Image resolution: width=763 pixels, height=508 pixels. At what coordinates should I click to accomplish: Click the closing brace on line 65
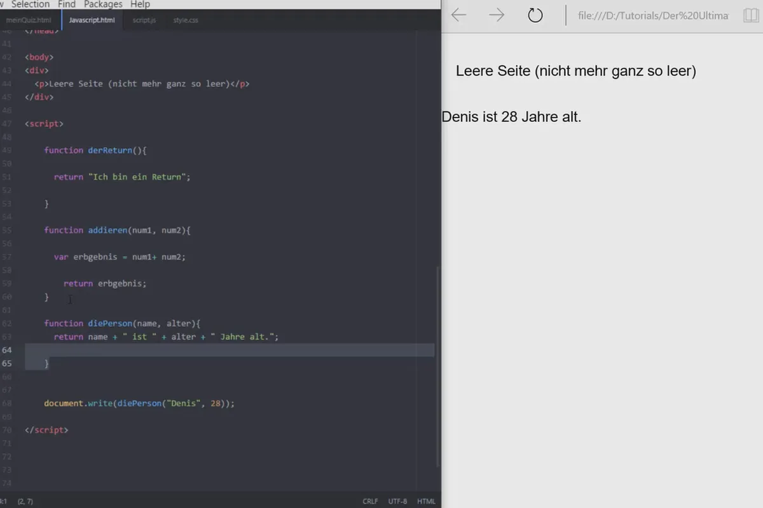point(46,363)
